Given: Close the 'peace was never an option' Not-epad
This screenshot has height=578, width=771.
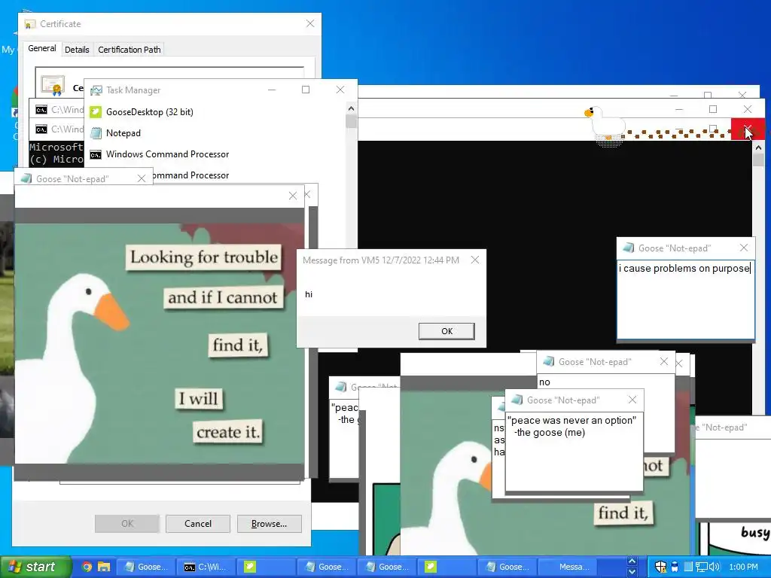Looking at the screenshot, I should coord(632,400).
